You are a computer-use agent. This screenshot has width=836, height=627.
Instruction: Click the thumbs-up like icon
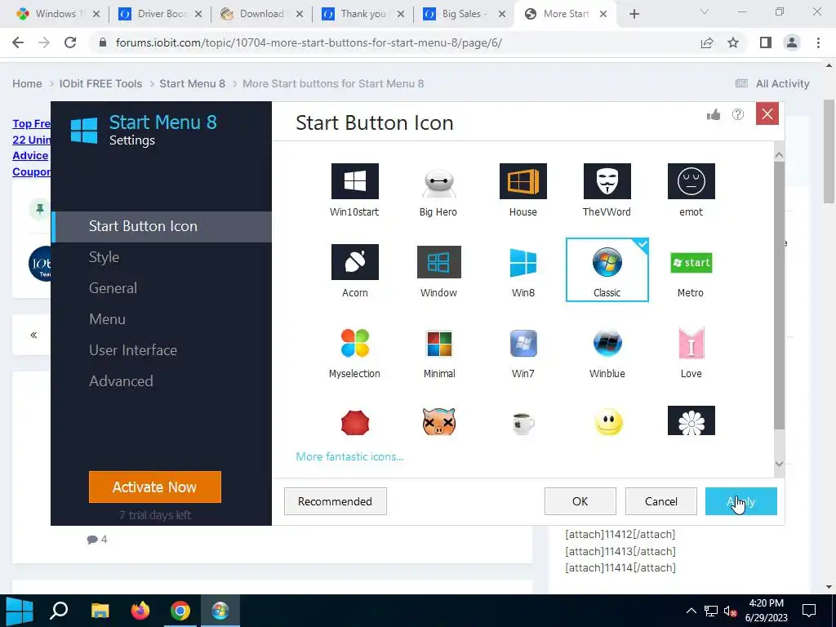[x=714, y=114]
